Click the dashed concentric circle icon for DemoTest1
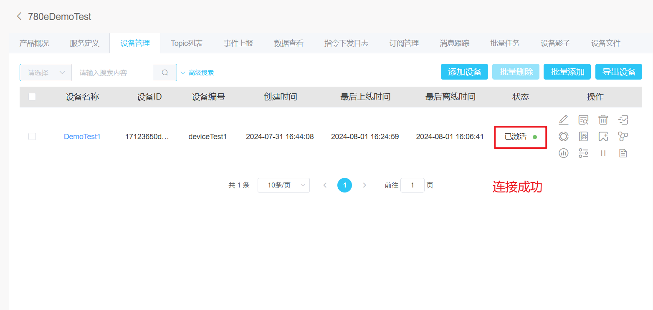This screenshot has height=310, width=653. click(564, 136)
